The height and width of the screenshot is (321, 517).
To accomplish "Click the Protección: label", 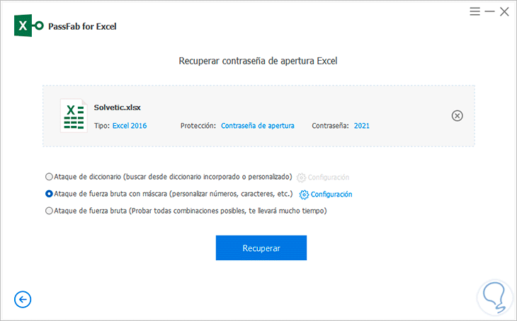I will tap(198, 126).
